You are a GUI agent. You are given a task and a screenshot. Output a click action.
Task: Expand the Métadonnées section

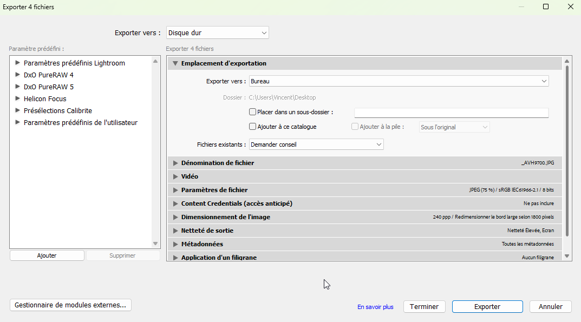[x=175, y=244]
